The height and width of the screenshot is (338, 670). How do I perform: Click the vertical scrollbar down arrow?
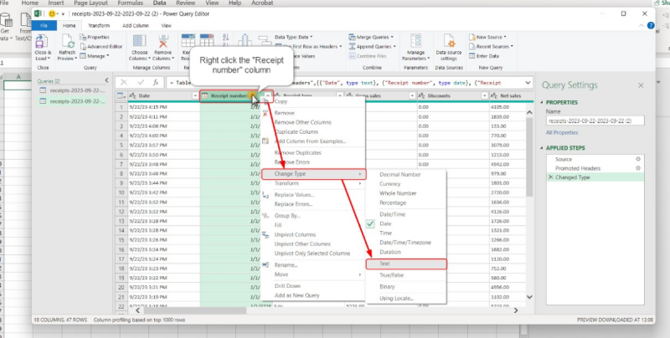click(x=528, y=299)
